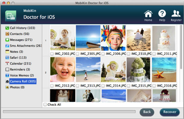Check the IMG_2305.JPG checkbox
The height and width of the screenshot is (119, 184).
pyautogui.click(x=78, y=54)
